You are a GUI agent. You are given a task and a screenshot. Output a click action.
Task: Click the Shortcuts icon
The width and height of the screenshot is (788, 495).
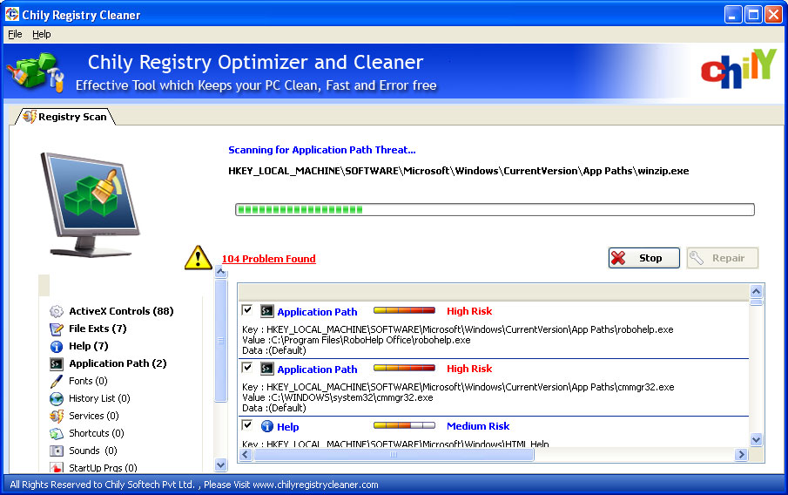point(57,434)
